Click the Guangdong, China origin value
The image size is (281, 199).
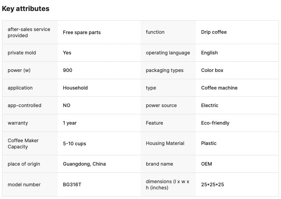point(84,164)
